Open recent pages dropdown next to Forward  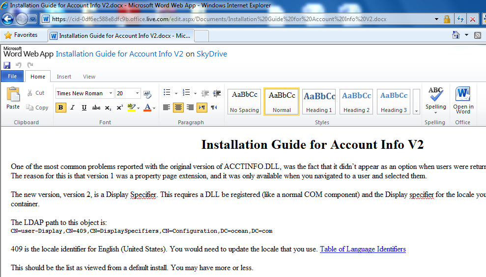tap(32, 19)
